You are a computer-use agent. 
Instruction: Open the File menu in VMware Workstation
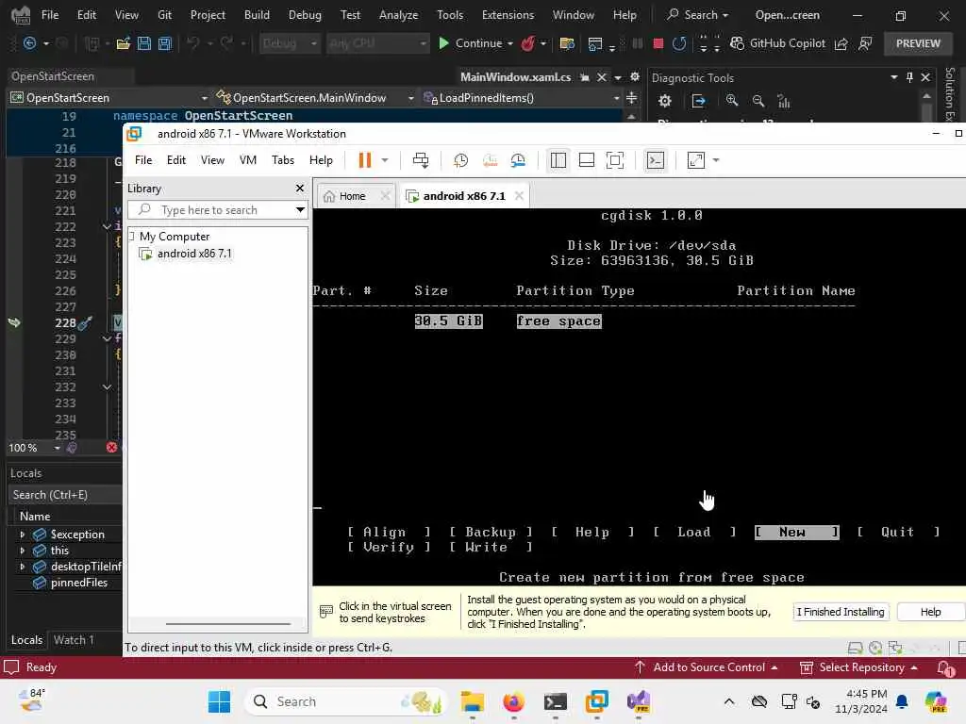click(143, 160)
